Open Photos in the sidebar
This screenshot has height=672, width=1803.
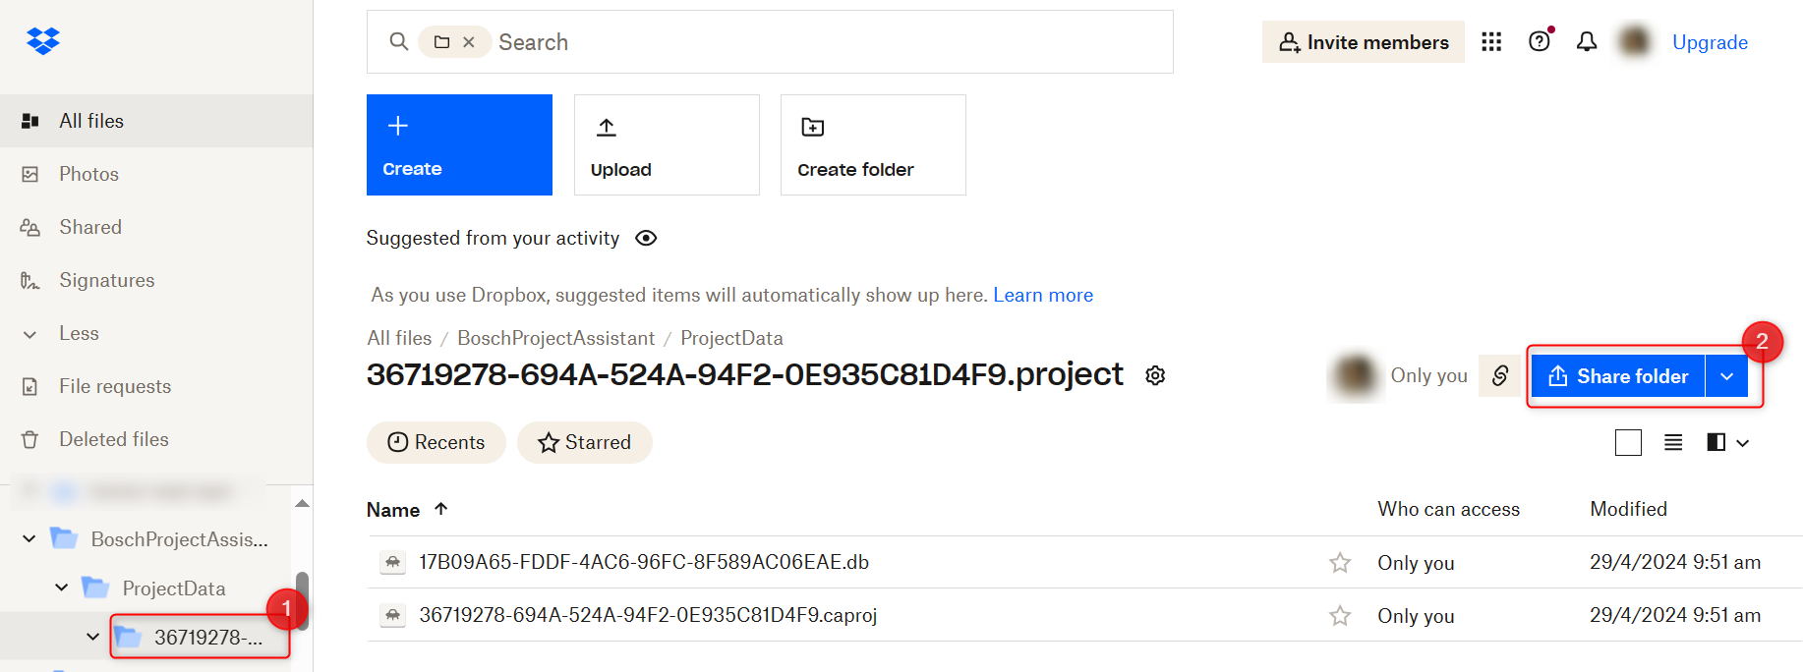(x=88, y=175)
